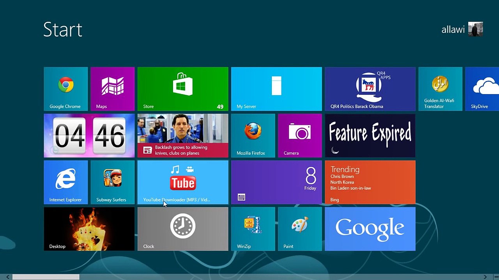Launch the WinZip tile
499x280 pixels.
[253, 229]
